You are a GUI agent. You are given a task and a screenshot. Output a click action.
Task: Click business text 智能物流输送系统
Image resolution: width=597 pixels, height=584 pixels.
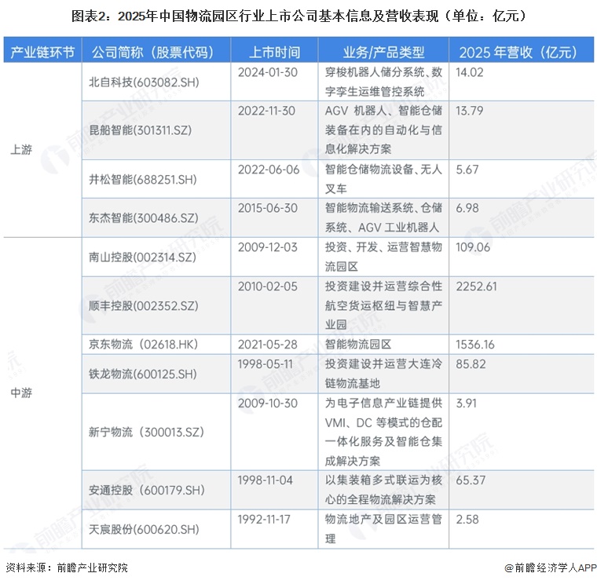coord(369,208)
